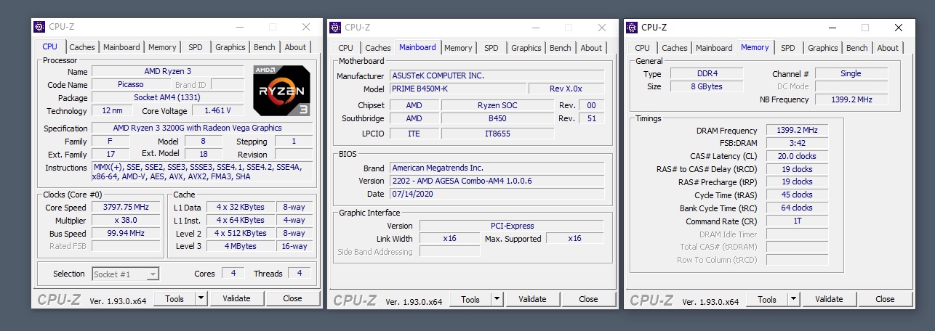The height and width of the screenshot is (331, 935).
Task: Select Mainboard tab in the Memory window
Action: 714,48
